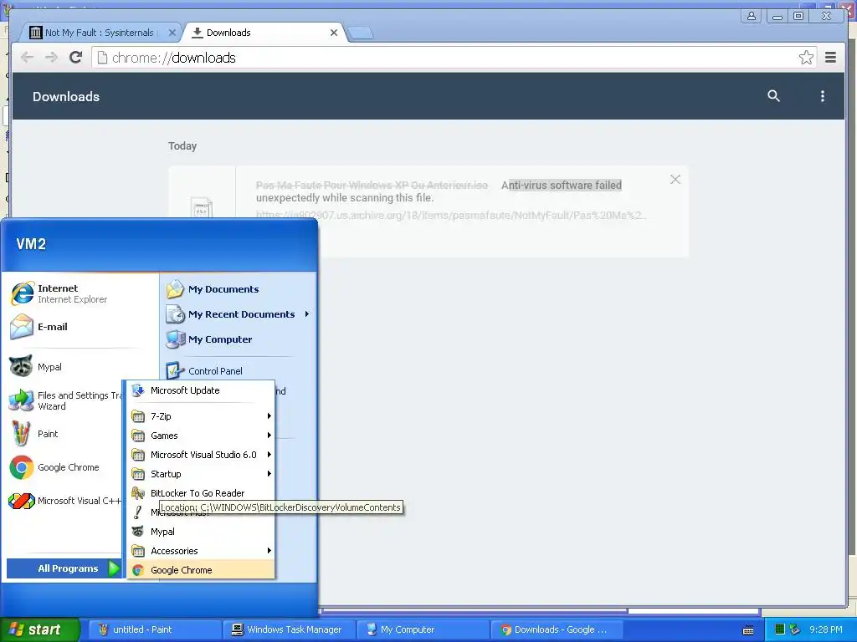Bookmark this page with the star icon

(x=806, y=58)
